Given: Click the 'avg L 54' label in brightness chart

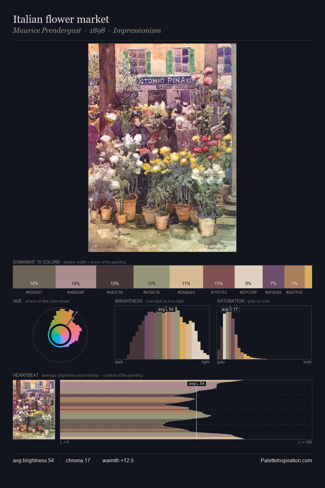Looking at the screenshot, I should [166, 309].
